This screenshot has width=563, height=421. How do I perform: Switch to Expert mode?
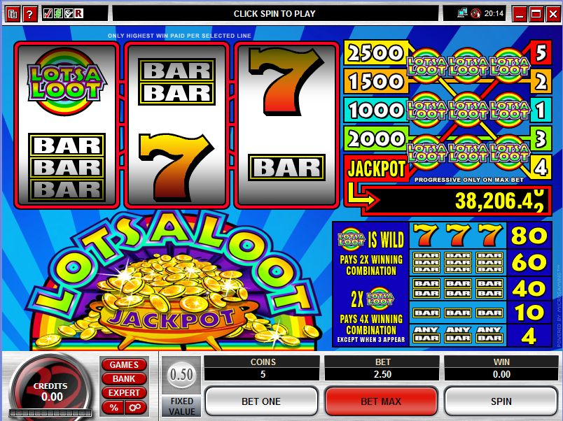coord(124,393)
